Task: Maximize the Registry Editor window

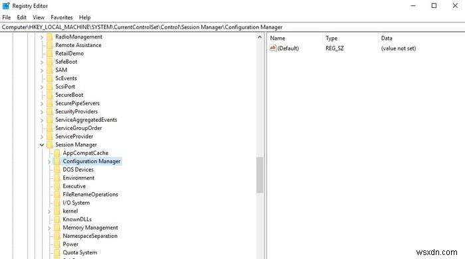Action: tap(434, 5)
